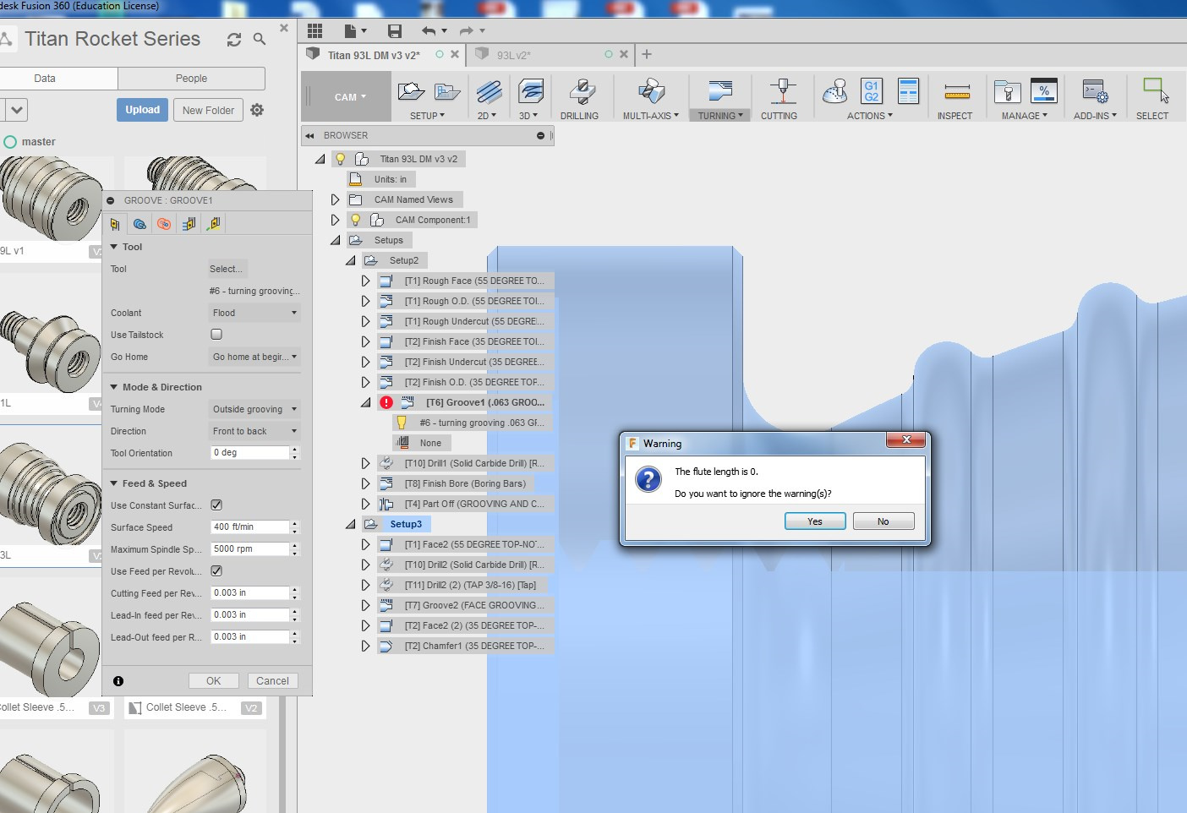Collapse the Mode & Direction section
The width and height of the screenshot is (1187, 813).
point(114,387)
